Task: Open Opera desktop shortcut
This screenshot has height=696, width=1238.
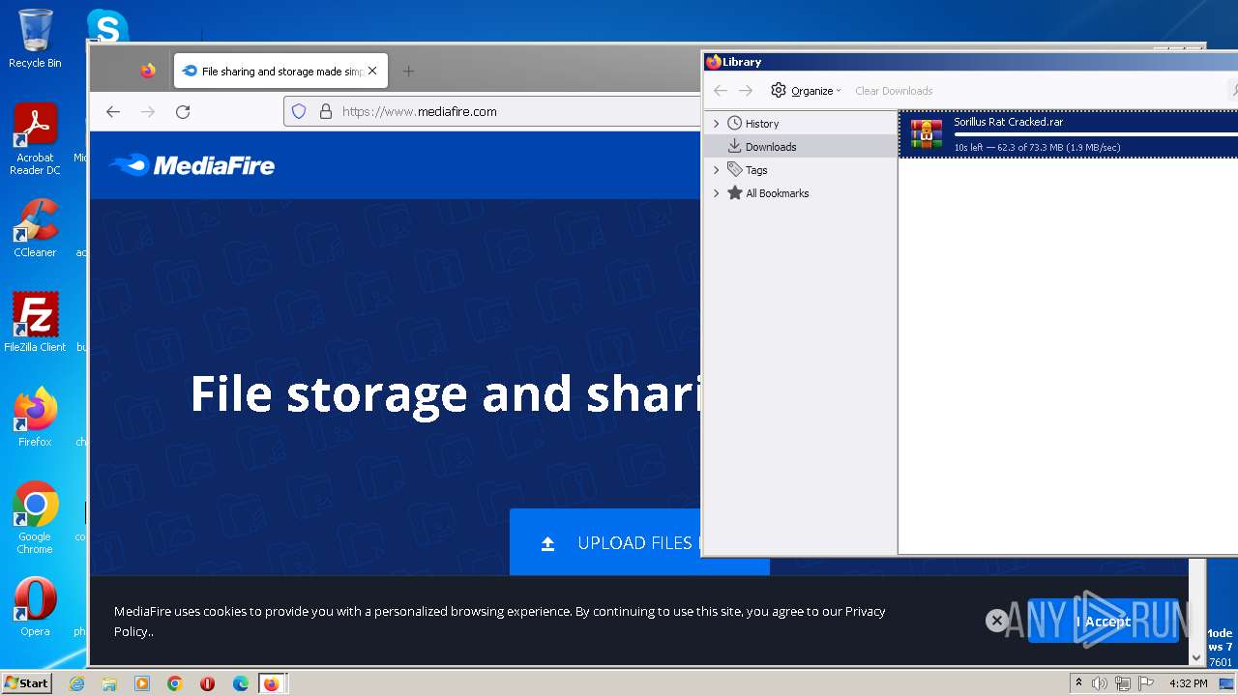Action: (35, 607)
